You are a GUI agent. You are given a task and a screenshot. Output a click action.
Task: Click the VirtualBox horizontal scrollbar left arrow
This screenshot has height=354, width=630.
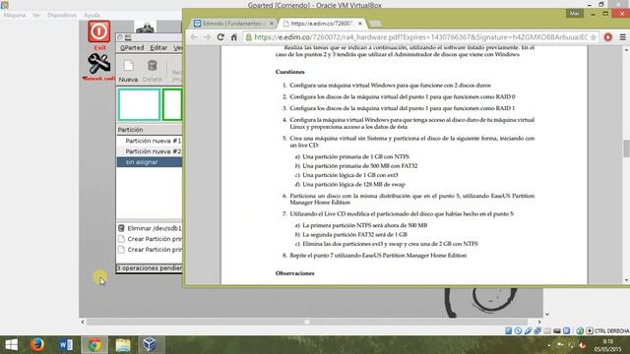tap(83, 322)
